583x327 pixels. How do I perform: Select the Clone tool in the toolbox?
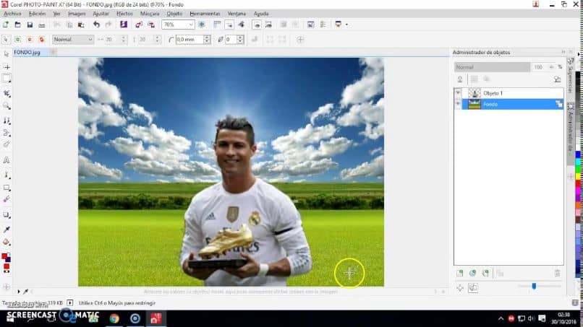coord(7,121)
